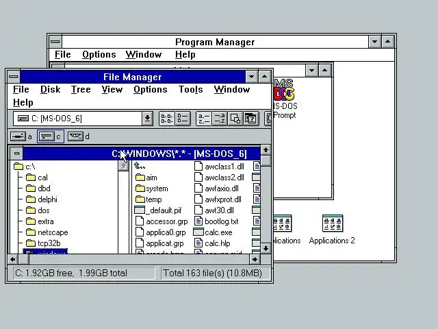Select accessor.grp file
The width and height of the screenshot is (438, 329).
click(x=162, y=221)
